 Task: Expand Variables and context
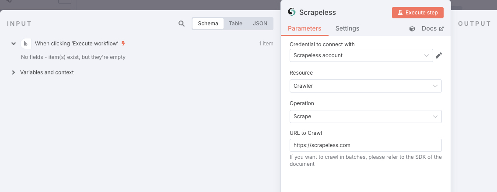point(13,72)
